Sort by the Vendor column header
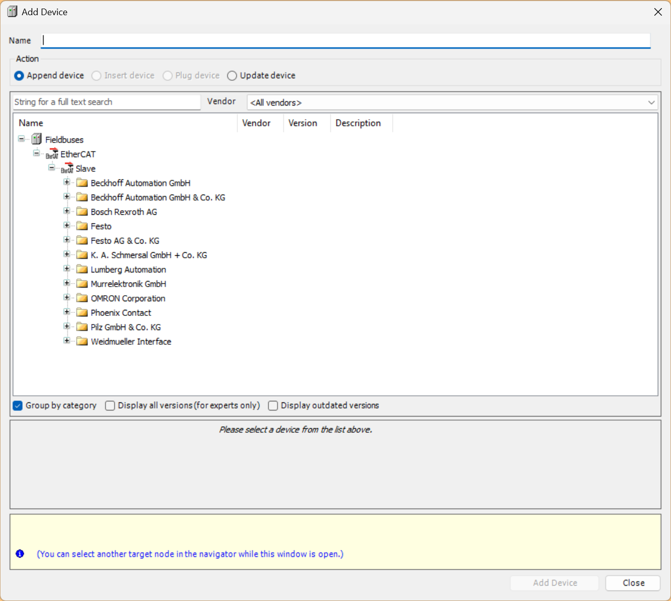Screen dimensions: 671x601 click(260, 123)
